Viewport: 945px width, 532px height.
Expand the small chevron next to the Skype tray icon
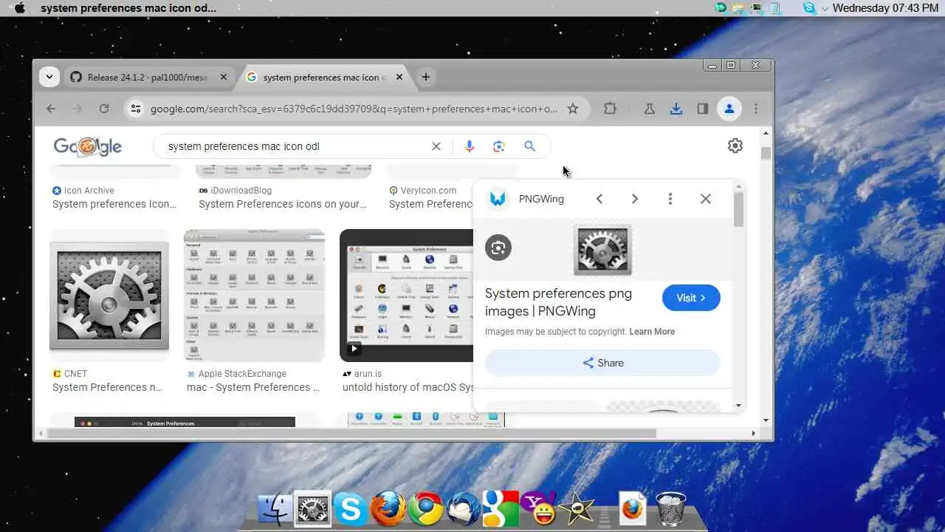pos(825,9)
